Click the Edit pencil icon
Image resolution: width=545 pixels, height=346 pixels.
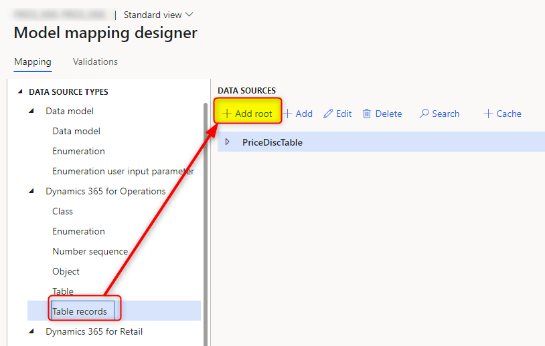point(328,114)
